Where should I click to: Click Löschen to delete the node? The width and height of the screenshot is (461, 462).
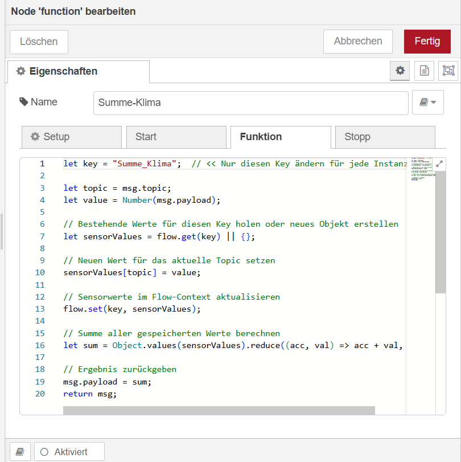point(39,42)
